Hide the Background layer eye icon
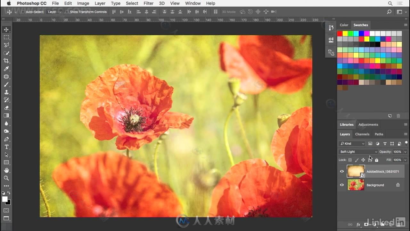The width and height of the screenshot is (410, 231). point(342,185)
